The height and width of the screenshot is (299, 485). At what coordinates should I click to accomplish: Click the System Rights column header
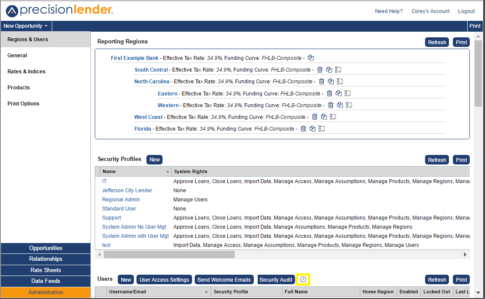[320, 171]
